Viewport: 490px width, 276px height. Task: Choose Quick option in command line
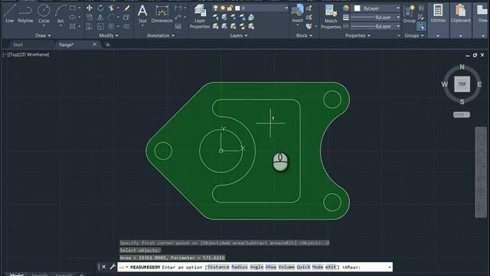pos(303,267)
